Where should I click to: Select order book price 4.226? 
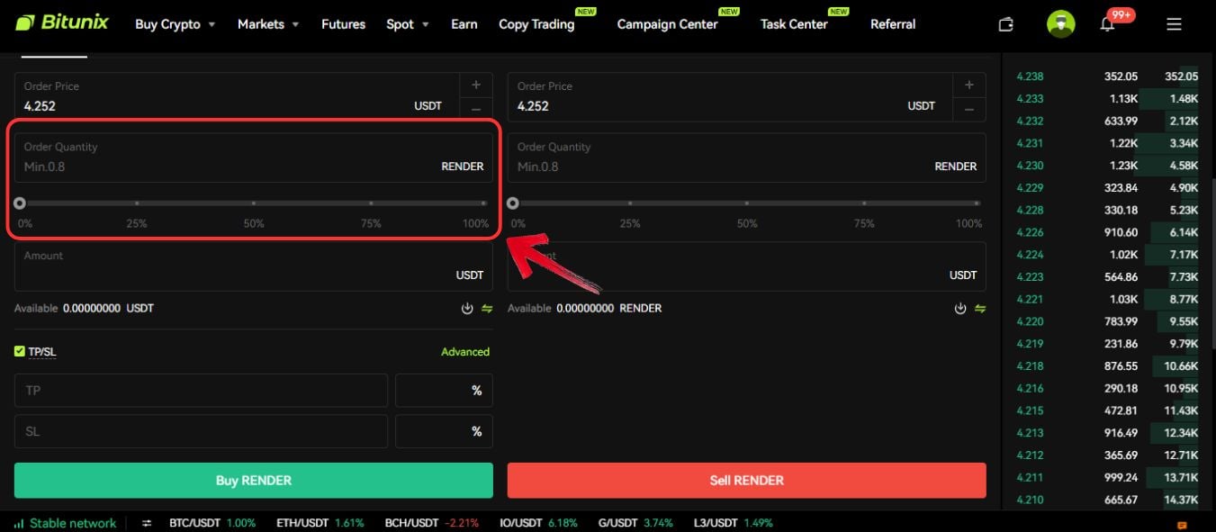tap(1030, 232)
